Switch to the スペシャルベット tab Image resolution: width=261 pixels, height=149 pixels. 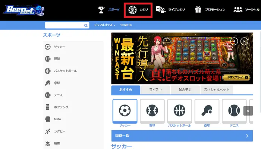point(217,90)
